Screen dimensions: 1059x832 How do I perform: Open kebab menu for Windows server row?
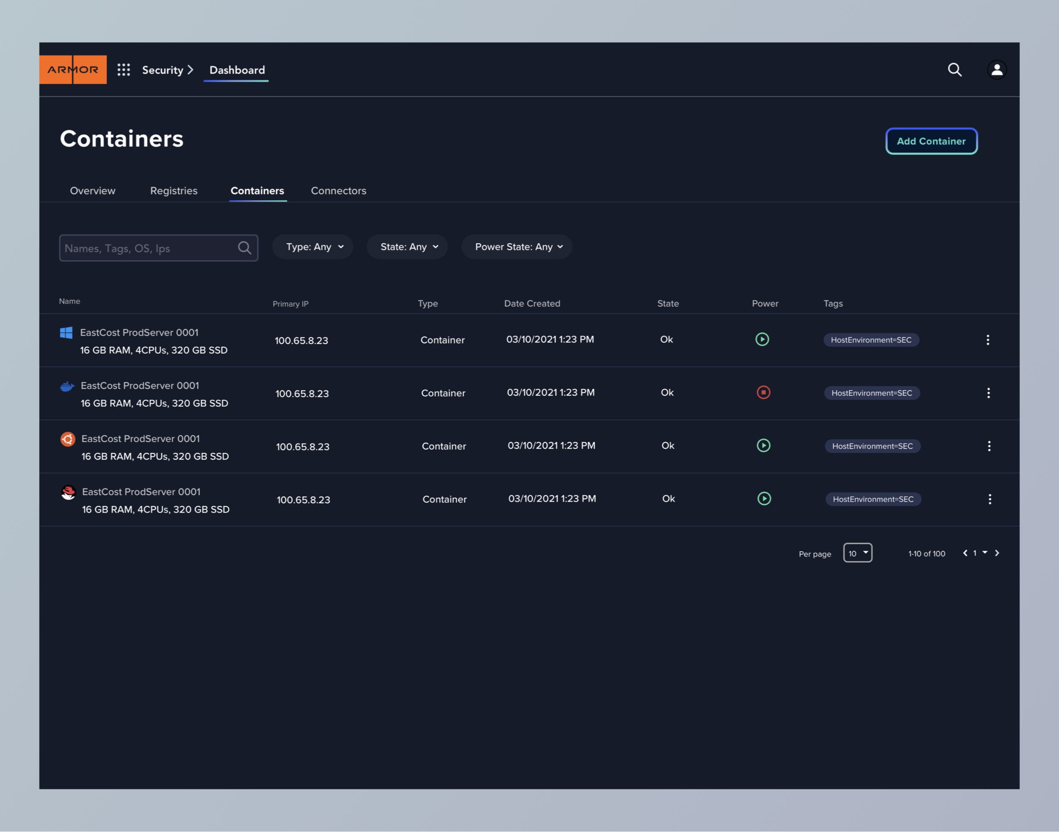[987, 339]
